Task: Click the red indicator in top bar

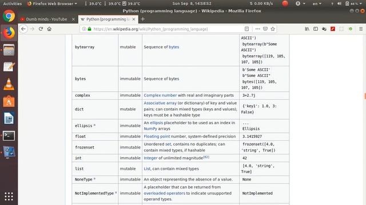Action: [285, 3]
